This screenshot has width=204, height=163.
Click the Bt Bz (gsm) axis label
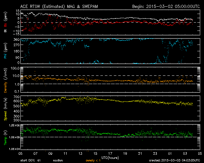6,23
